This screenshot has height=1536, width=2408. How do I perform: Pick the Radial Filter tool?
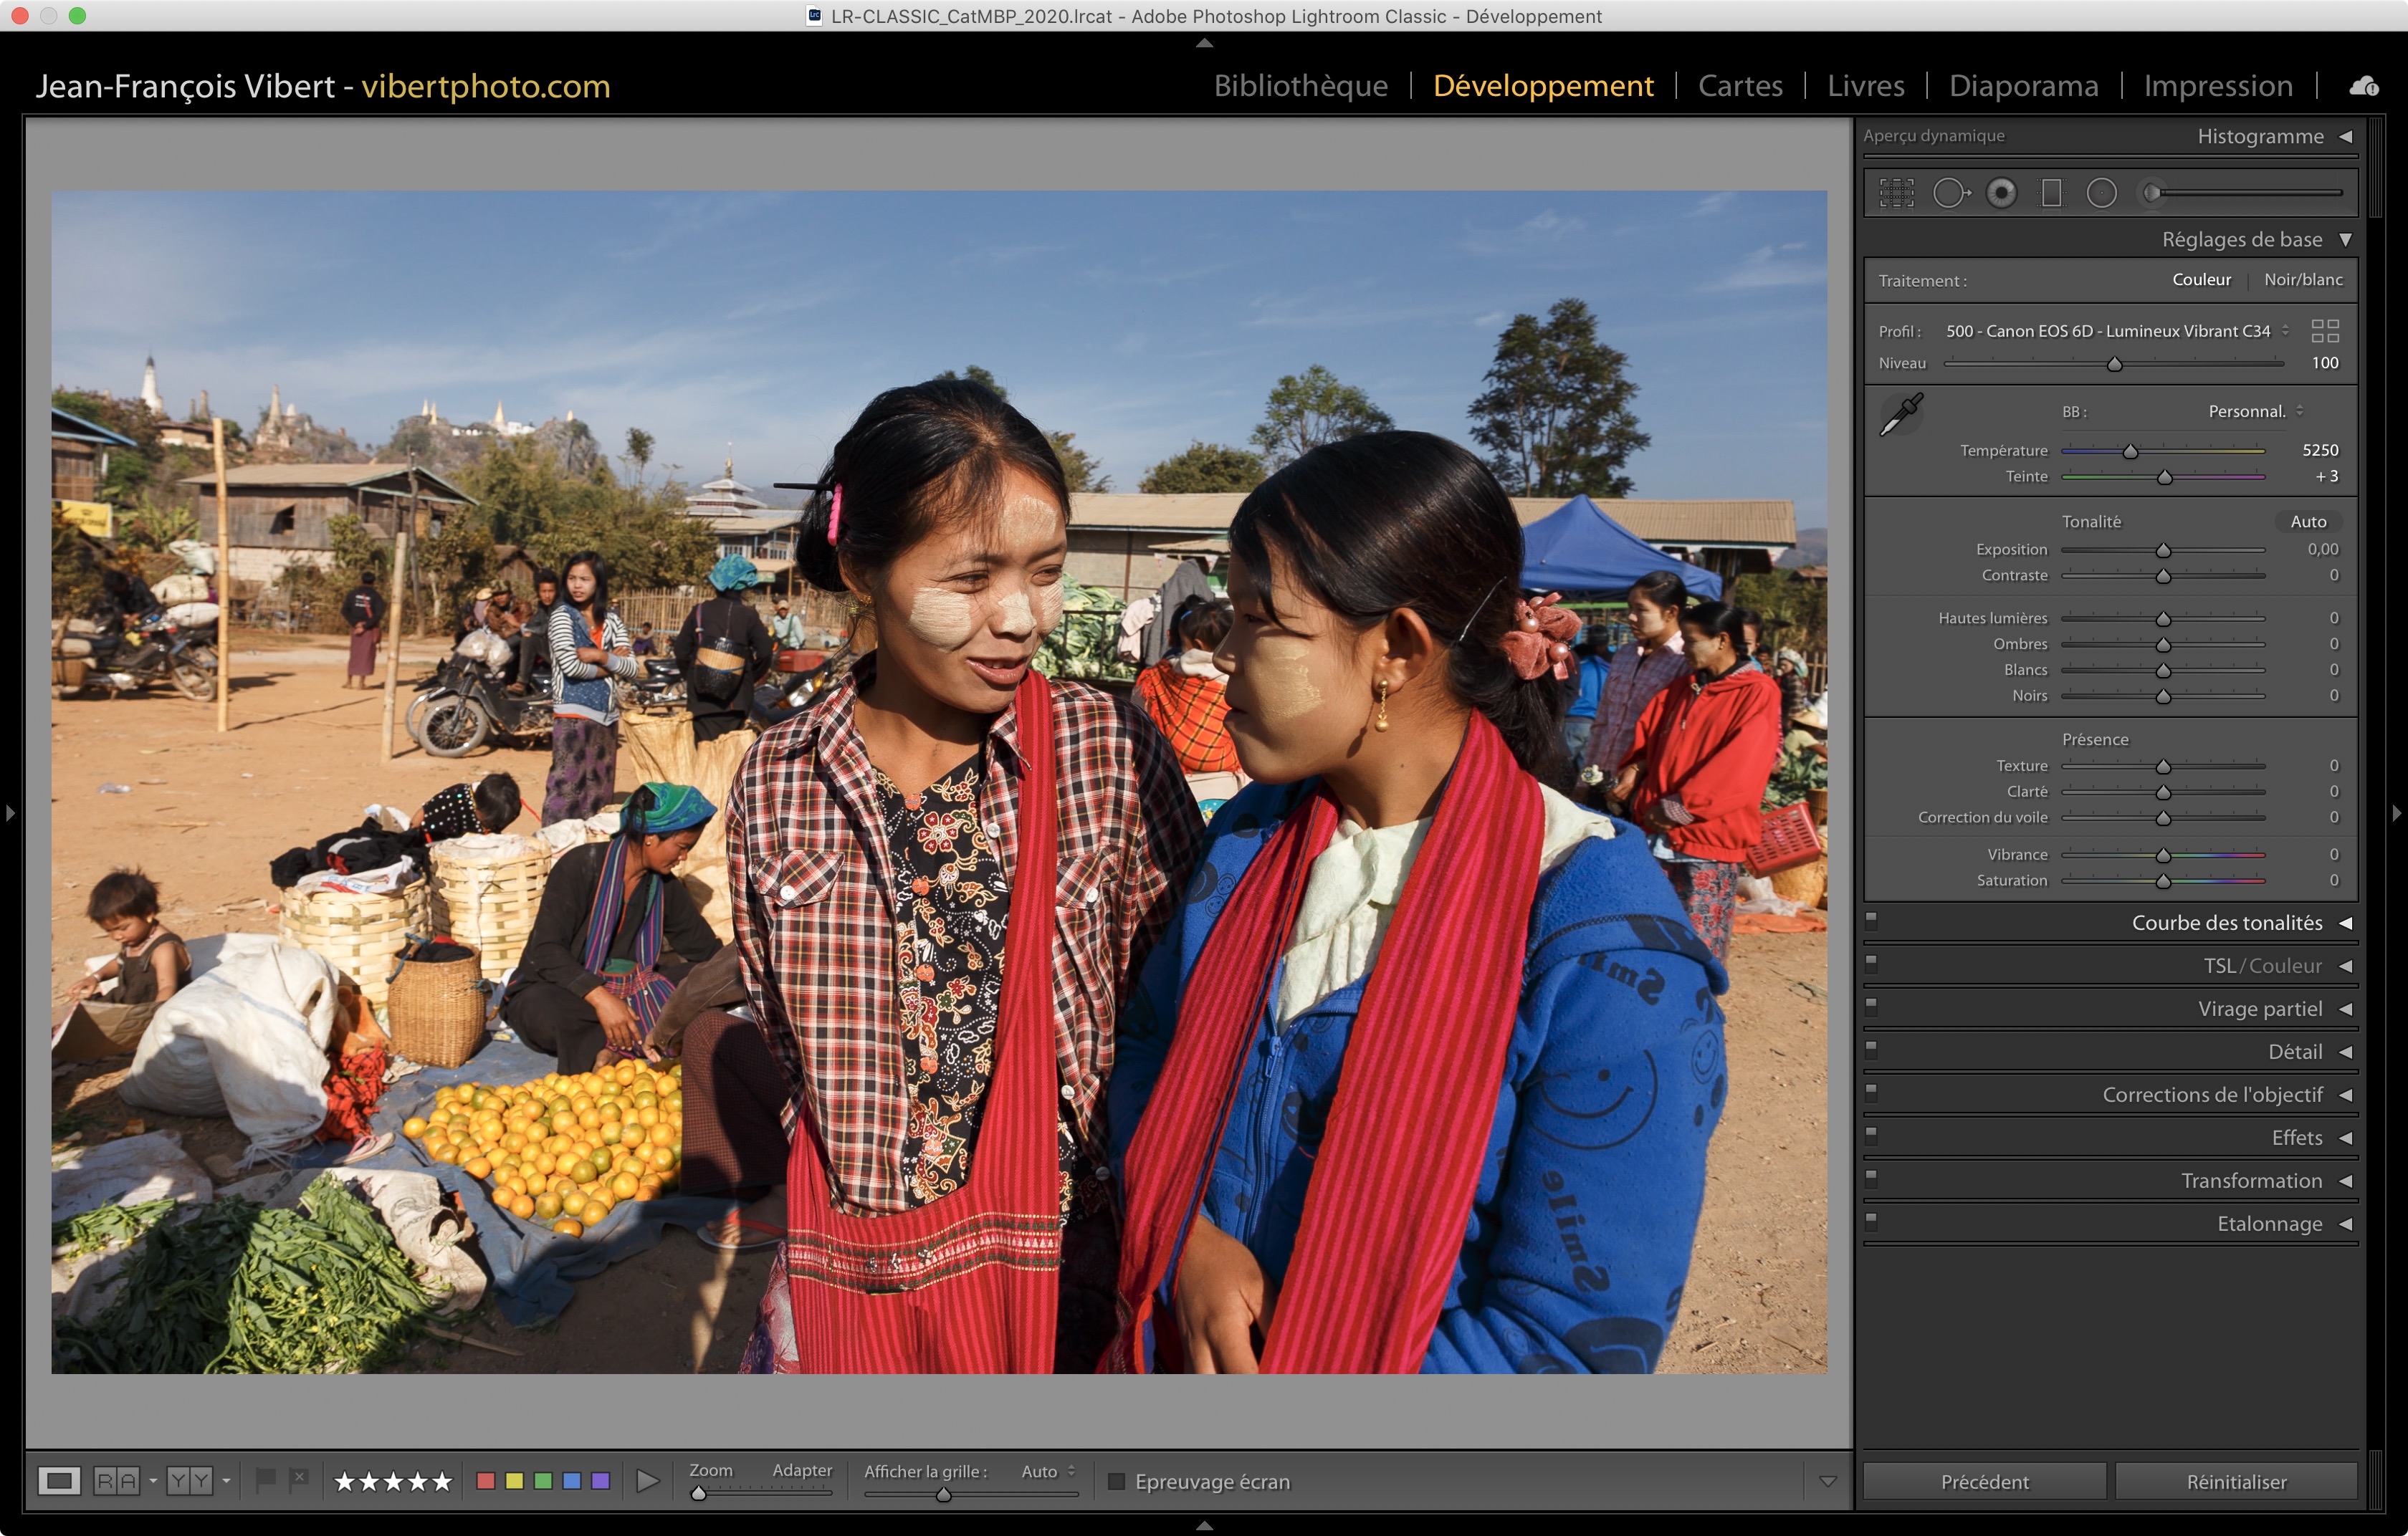coord(2101,193)
